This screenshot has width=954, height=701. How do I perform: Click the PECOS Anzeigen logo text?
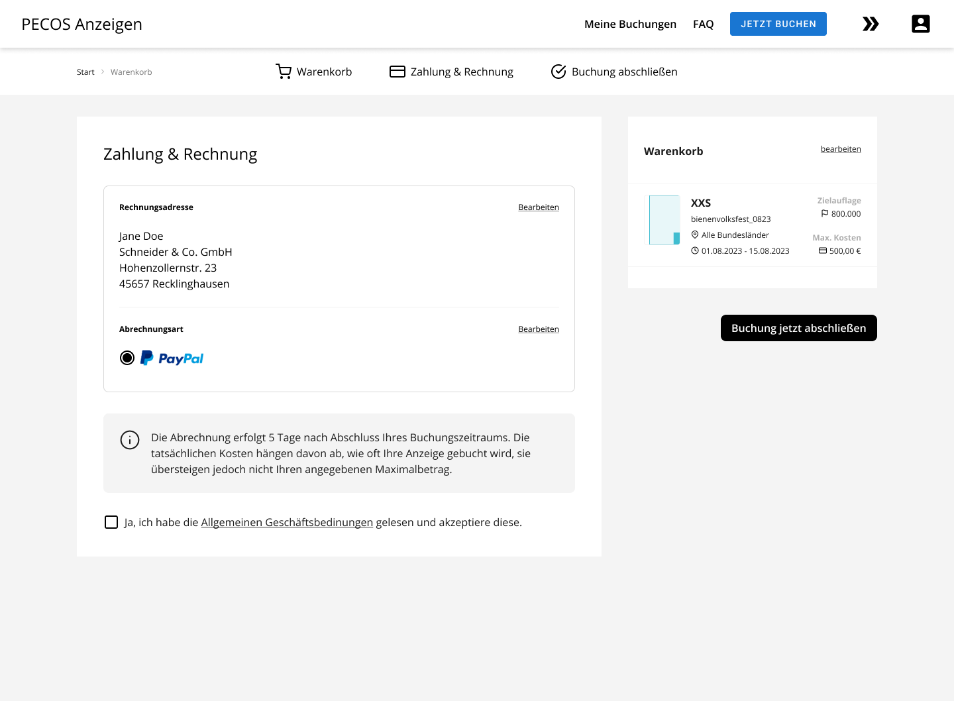(x=81, y=24)
